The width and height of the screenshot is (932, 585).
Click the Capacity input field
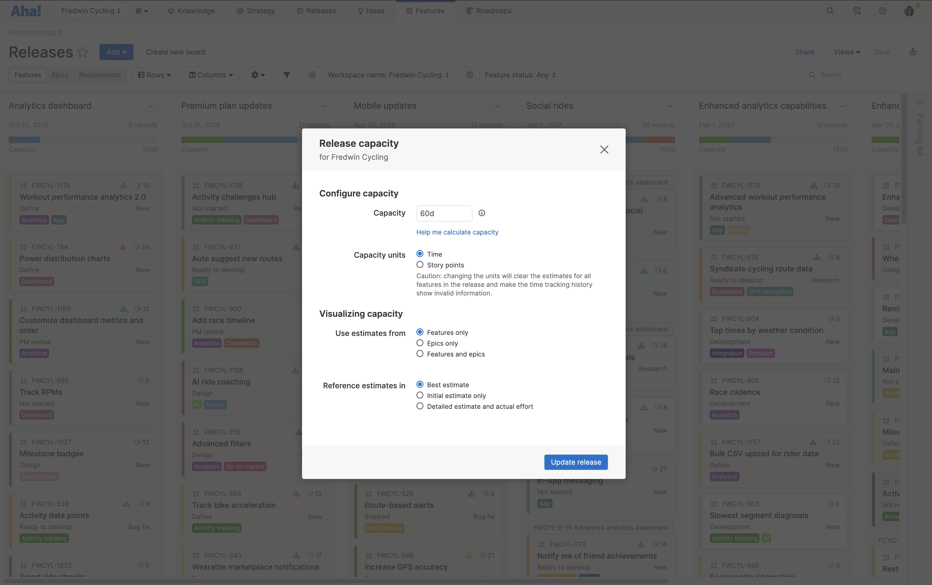click(444, 213)
